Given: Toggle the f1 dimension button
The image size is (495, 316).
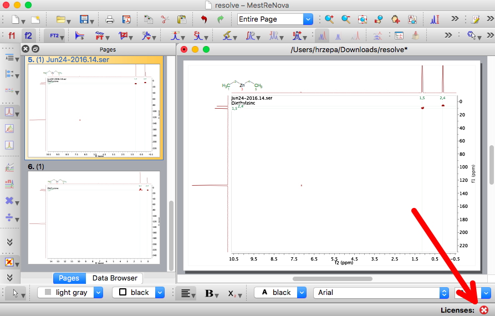Looking at the screenshot, I should (x=12, y=35).
